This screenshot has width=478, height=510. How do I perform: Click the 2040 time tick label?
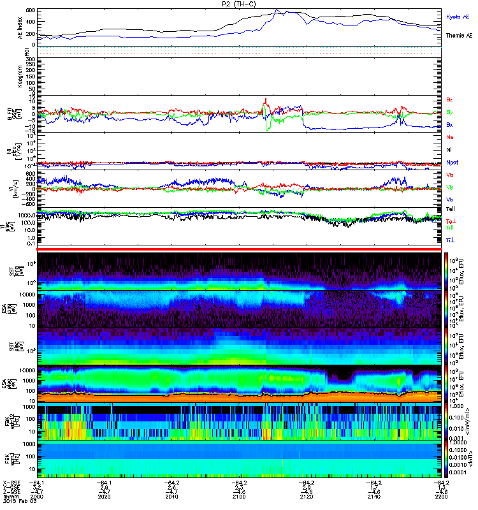[x=171, y=497]
